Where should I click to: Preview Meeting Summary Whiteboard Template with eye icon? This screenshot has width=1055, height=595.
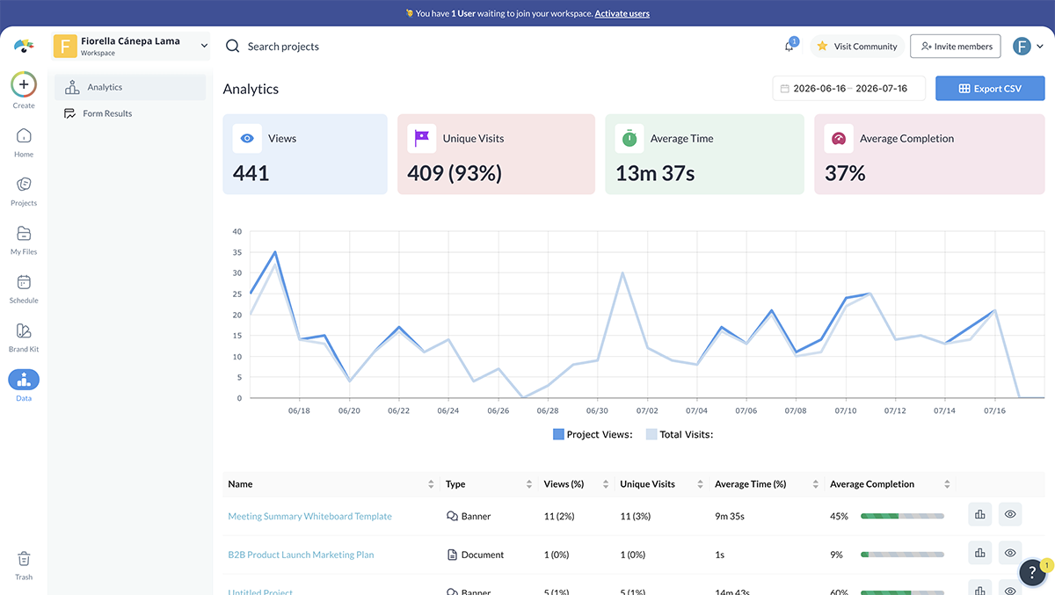[x=1010, y=515]
